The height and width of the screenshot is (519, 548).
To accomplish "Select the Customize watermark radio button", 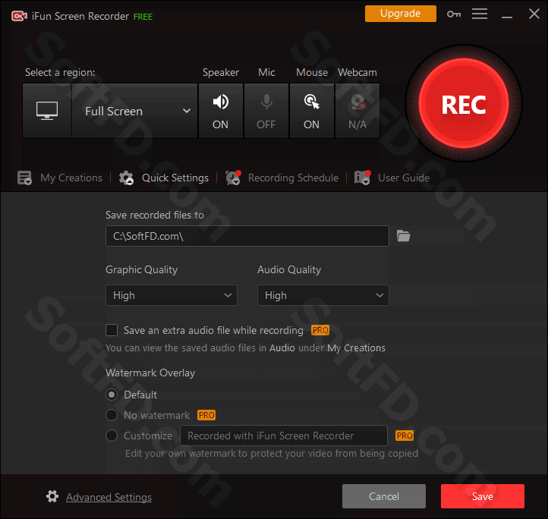I will click(x=112, y=436).
